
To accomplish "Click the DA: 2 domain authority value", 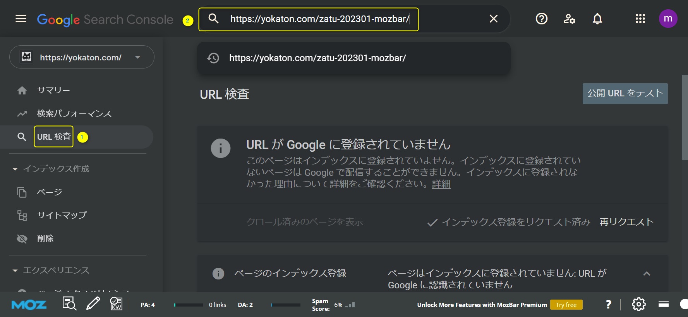I will [245, 305].
